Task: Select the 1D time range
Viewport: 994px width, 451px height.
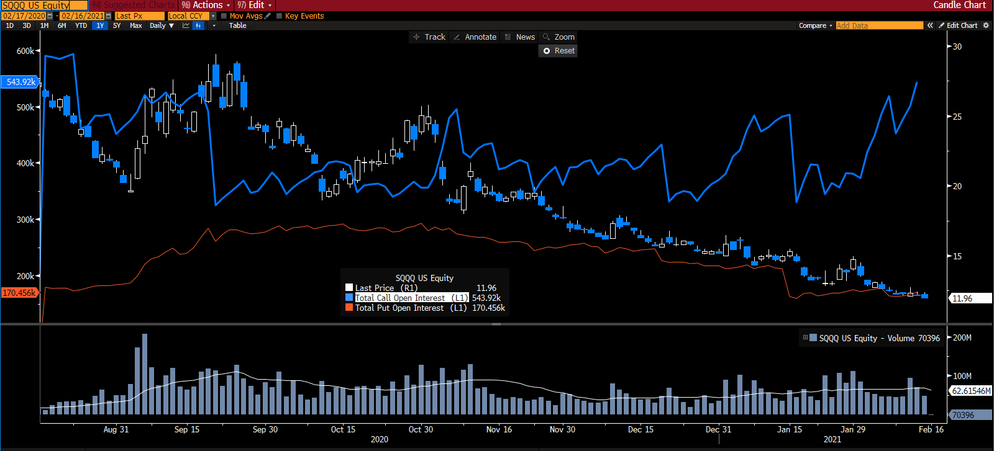Action: 9,25
